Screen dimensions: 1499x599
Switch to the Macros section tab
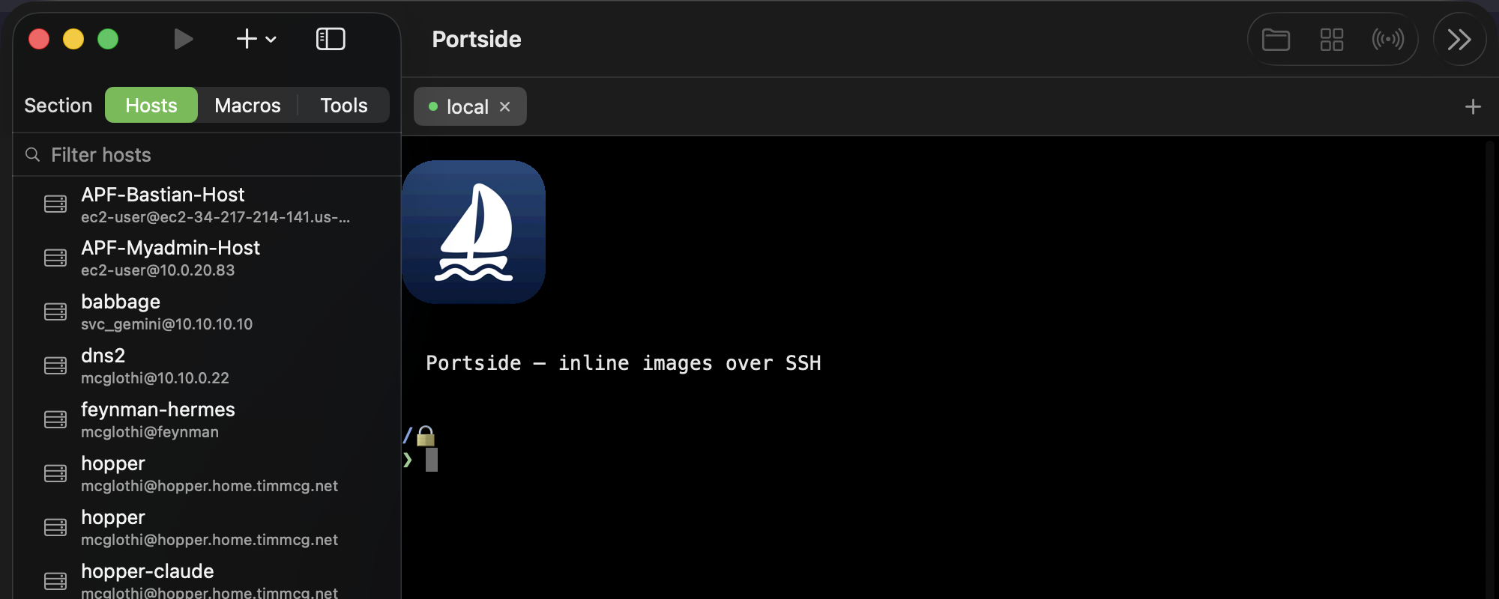(x=247, y=105)
